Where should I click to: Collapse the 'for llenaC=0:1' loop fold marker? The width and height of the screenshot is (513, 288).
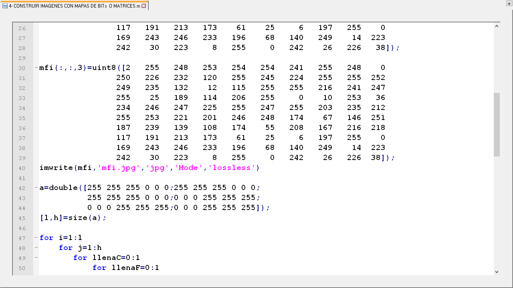pos(36,258)
